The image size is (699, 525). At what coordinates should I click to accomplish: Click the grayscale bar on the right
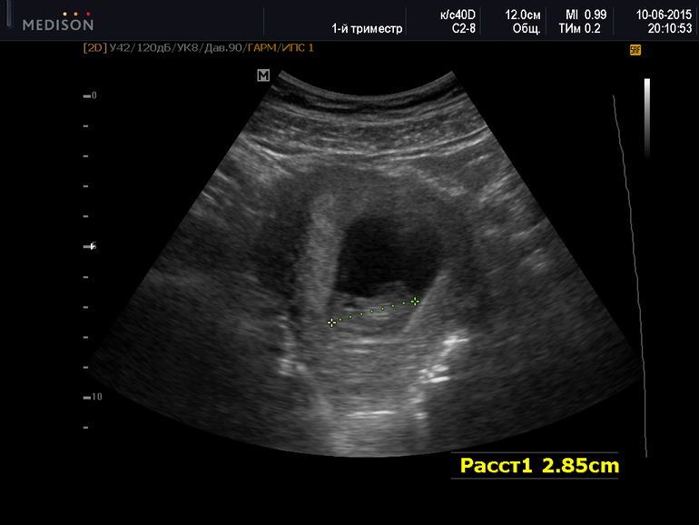[x=646, y=118]
